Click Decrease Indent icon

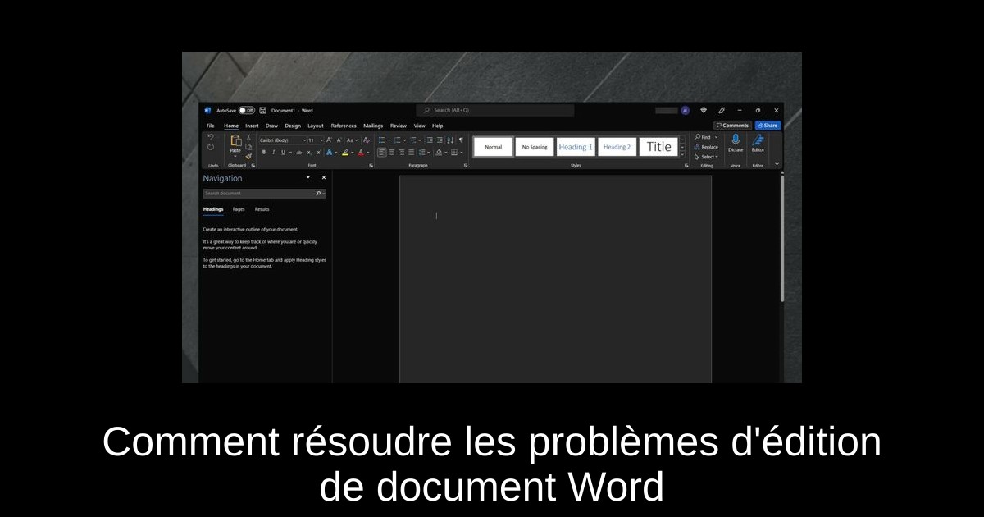[430, 140]
